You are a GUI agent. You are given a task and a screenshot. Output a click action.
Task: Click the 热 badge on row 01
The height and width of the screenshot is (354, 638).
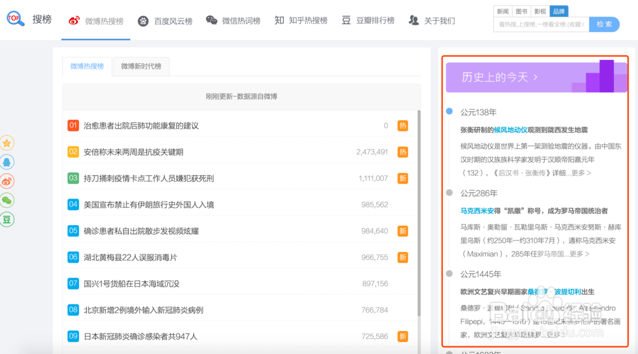click(403, 126)
